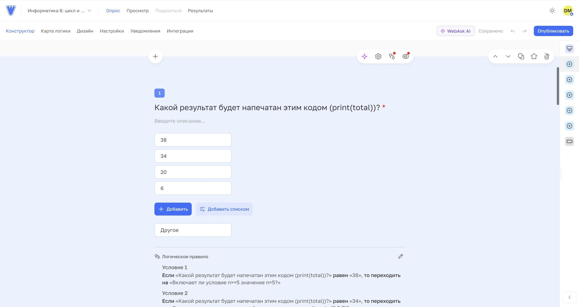Undo the last change
This screenshot has width=579, height=307.
click(x=513, y=31)
